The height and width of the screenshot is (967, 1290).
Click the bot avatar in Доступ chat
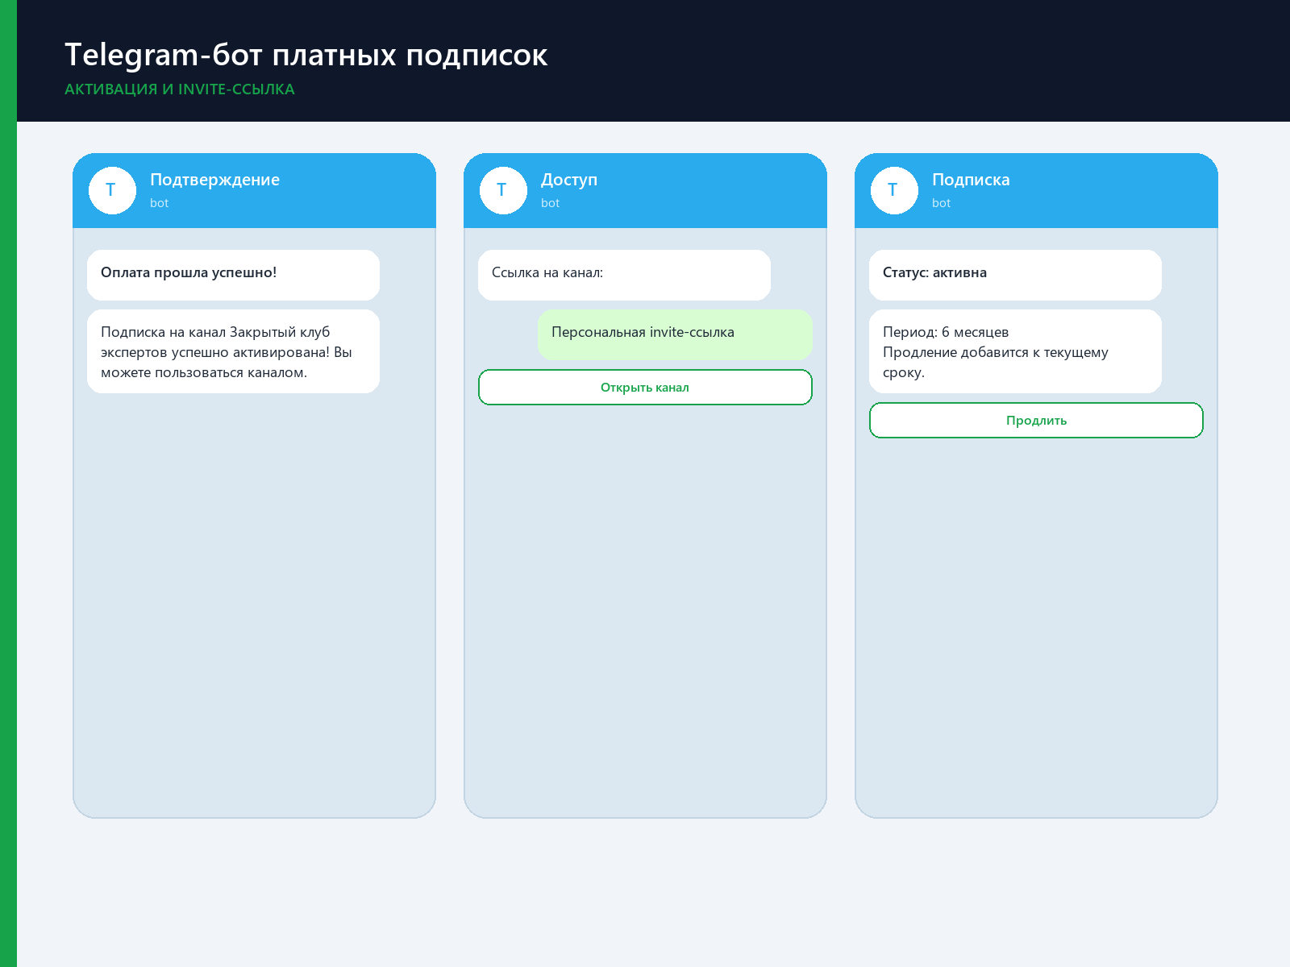[x=503, y=190]
